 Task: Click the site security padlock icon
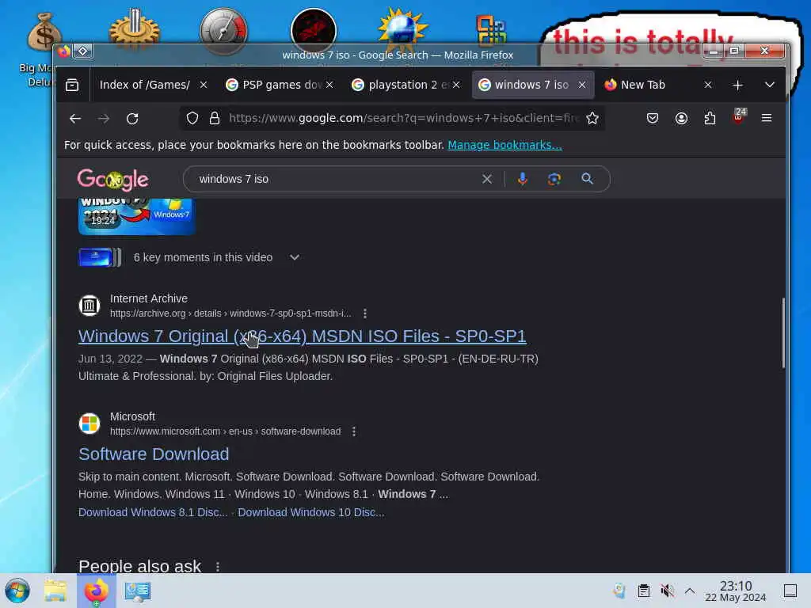pyautogui.click(x=214, y=119)
